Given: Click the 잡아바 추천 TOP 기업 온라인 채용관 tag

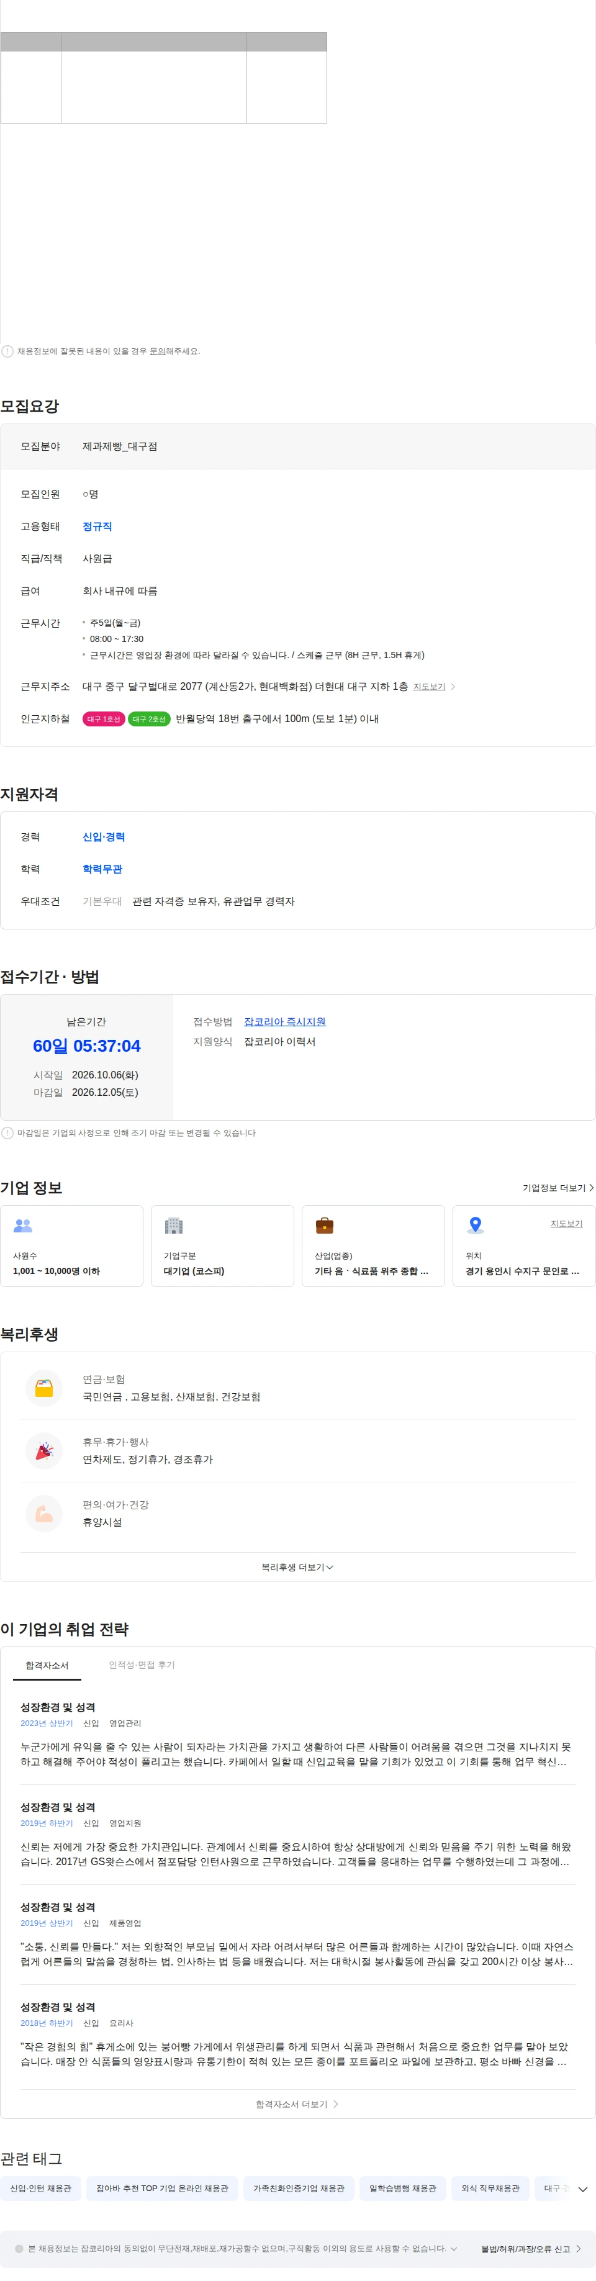Looking at the screenshot, I should pyautogui.click(x=162, y=2189).
